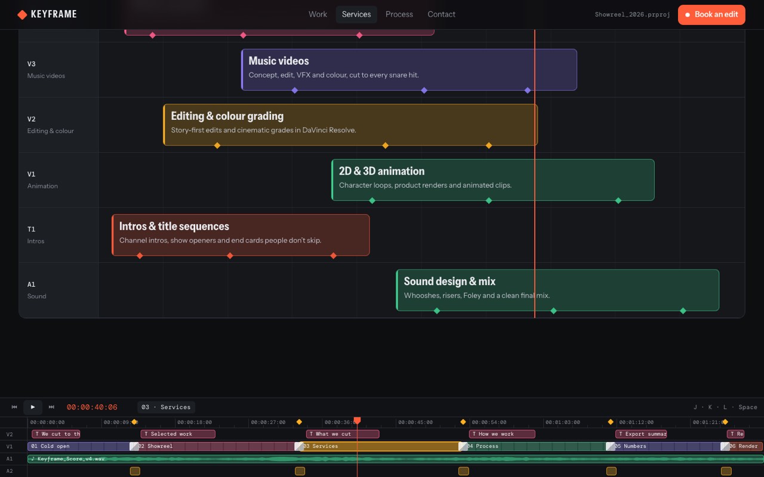Select middle keyframe on Intros & title sequences clip

230,256
